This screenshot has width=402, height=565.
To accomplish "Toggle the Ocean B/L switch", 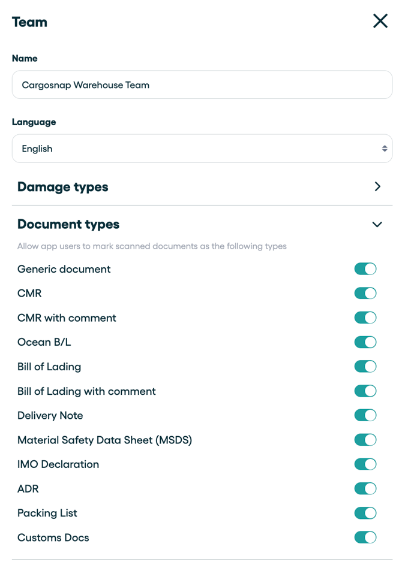I will pyautogui.click(x=365, y=342).
